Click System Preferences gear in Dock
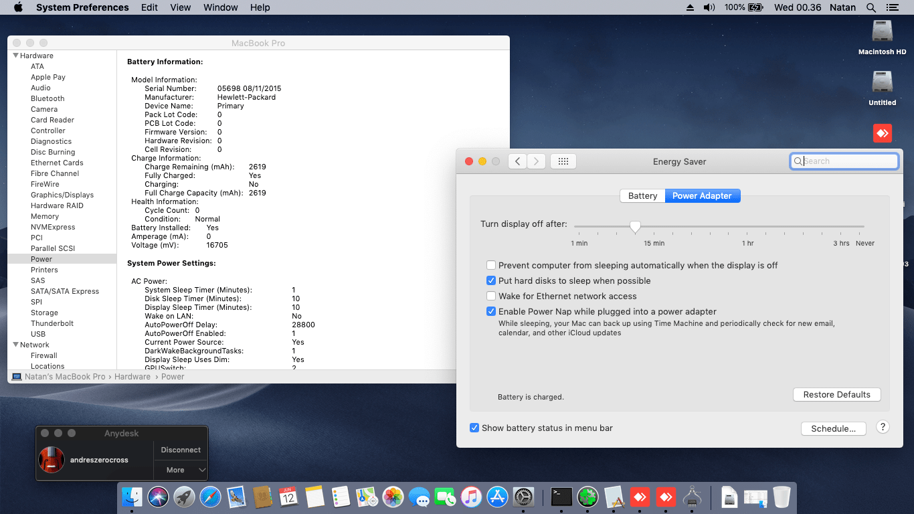The width and height of the screenshot is (914, 514). click(x=523, y=497)
